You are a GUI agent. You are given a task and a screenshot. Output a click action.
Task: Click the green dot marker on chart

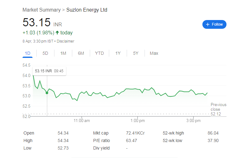[x=47, y=93]
